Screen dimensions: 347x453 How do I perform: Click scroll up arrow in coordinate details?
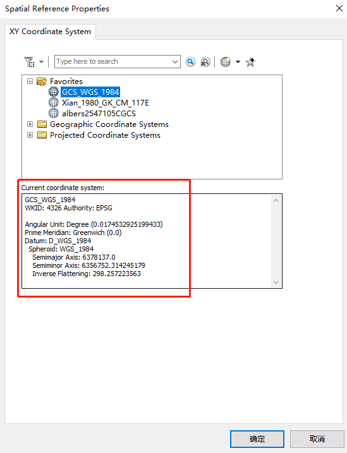(276, 200)
